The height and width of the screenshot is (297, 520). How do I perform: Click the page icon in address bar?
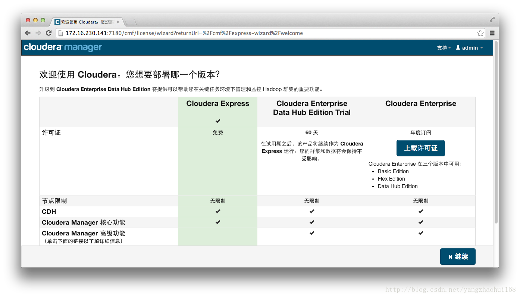(61, 33)
